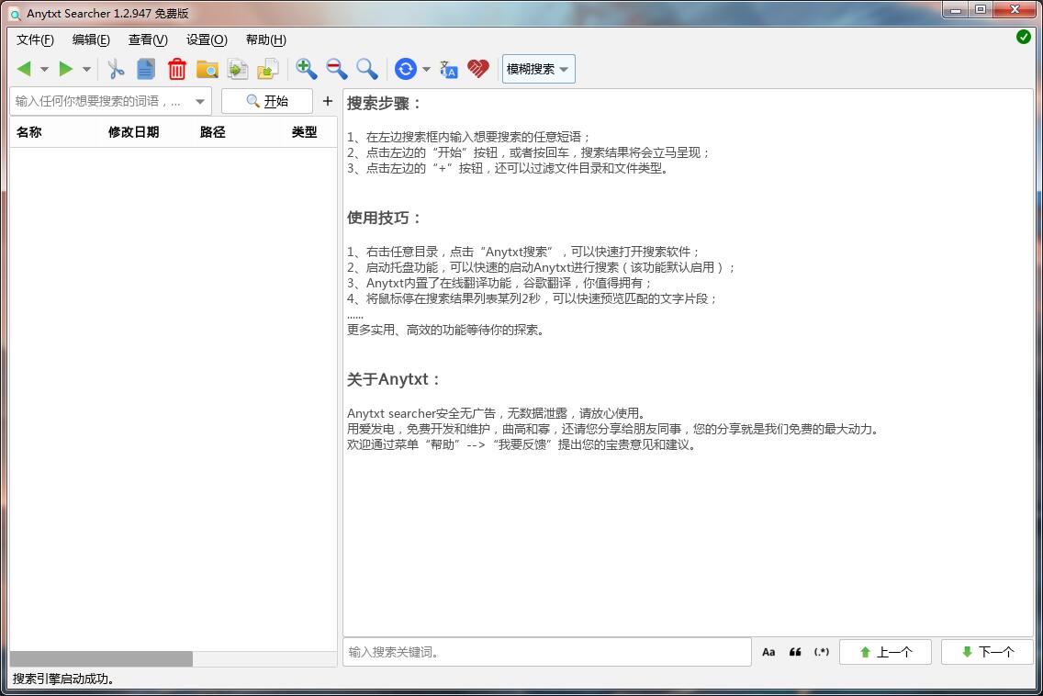
Task: Click the preview keyword search input field
Action: 546,652
